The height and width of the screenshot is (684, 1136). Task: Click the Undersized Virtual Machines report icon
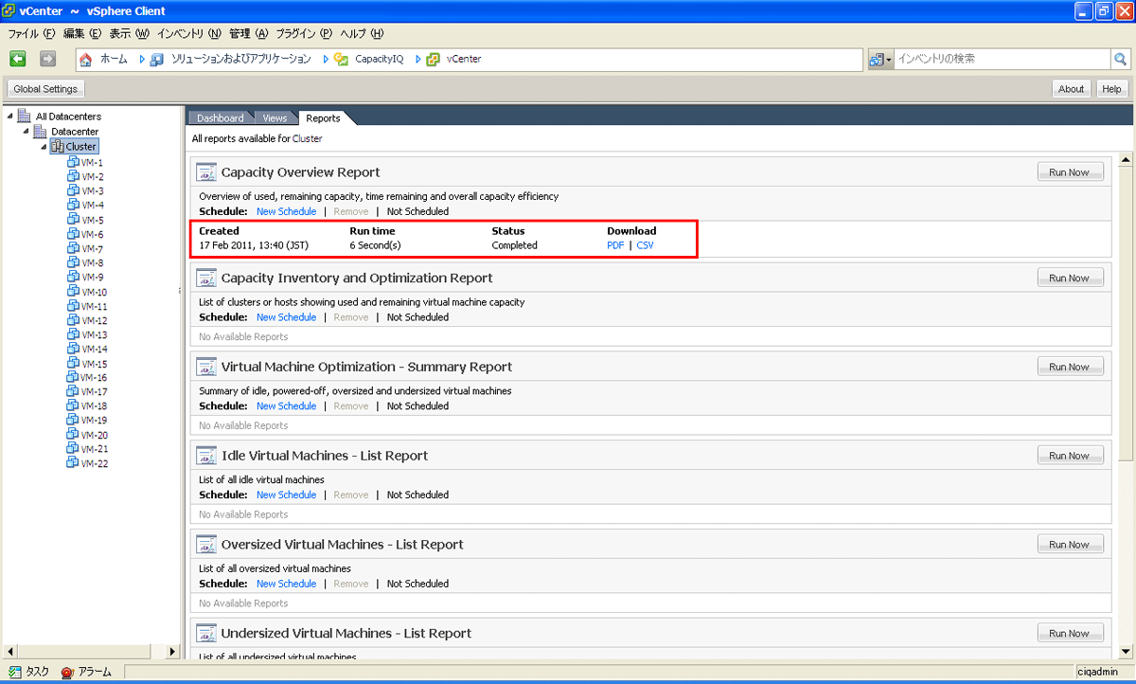[x=206, y=633]
